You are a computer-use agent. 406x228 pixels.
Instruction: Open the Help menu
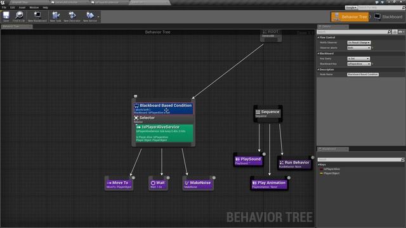coord(45,8)
